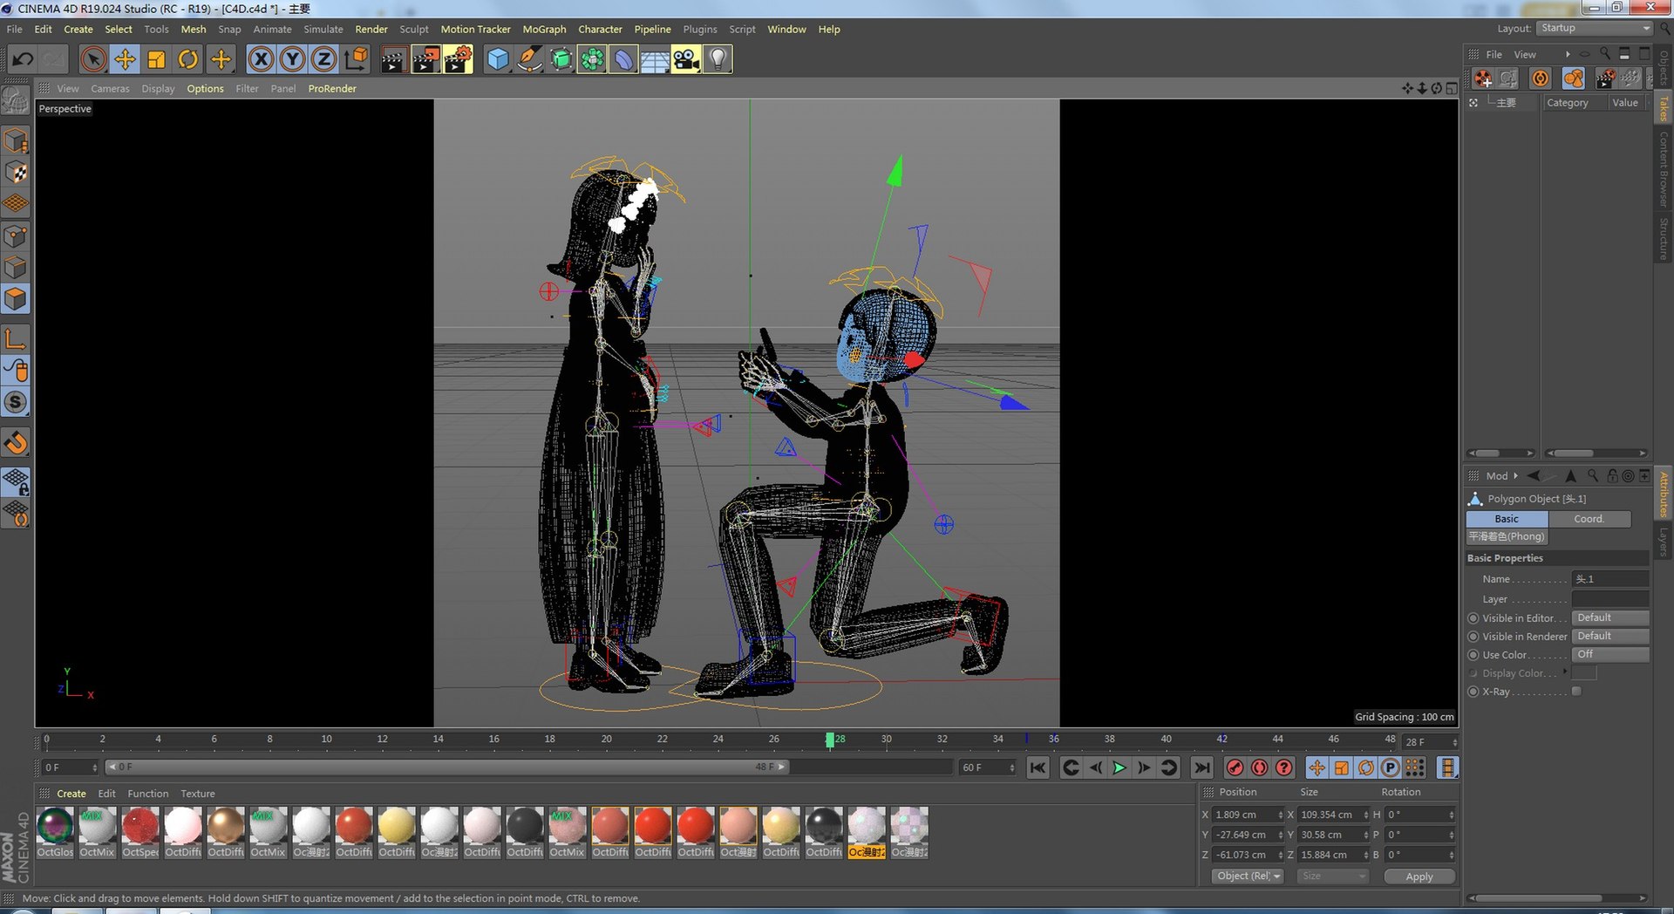Open the material manager Create menu

[x=71, y=794]
